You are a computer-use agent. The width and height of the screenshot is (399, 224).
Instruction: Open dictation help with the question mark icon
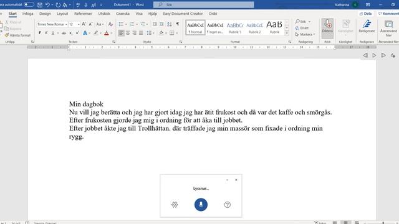click(227, 205)
